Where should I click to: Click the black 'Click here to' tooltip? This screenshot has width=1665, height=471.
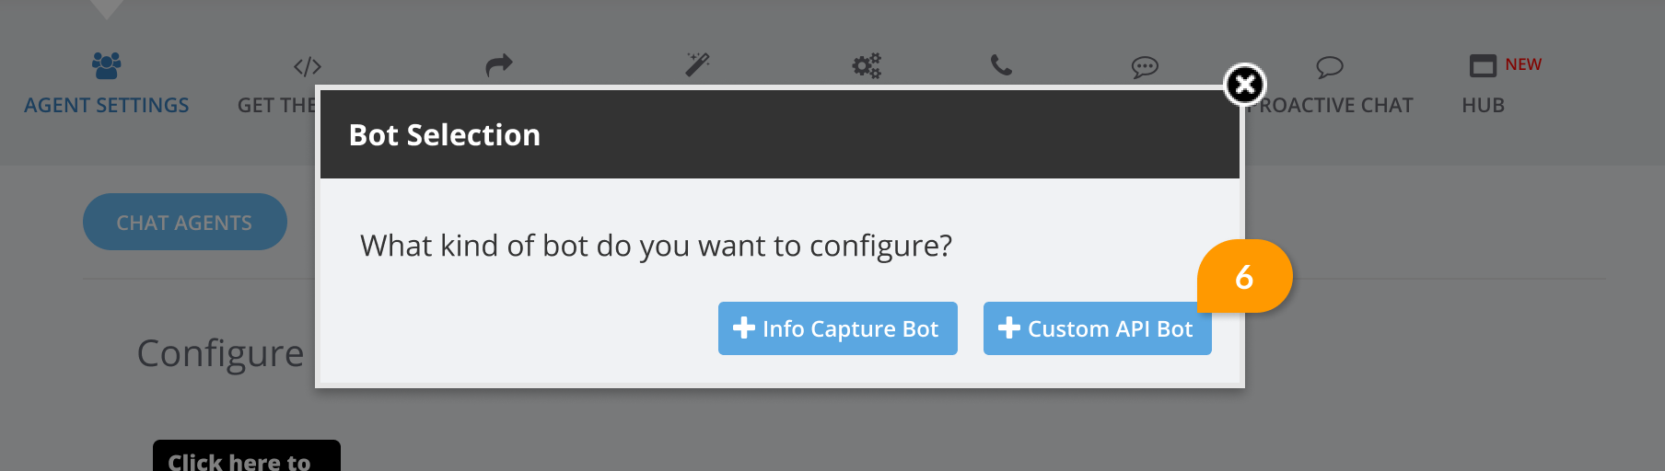point(247,456)
